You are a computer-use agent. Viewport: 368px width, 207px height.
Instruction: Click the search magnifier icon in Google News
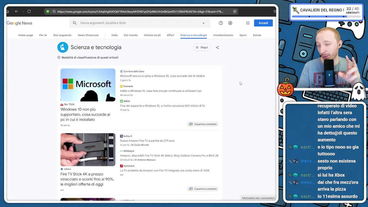coord(75,23)
